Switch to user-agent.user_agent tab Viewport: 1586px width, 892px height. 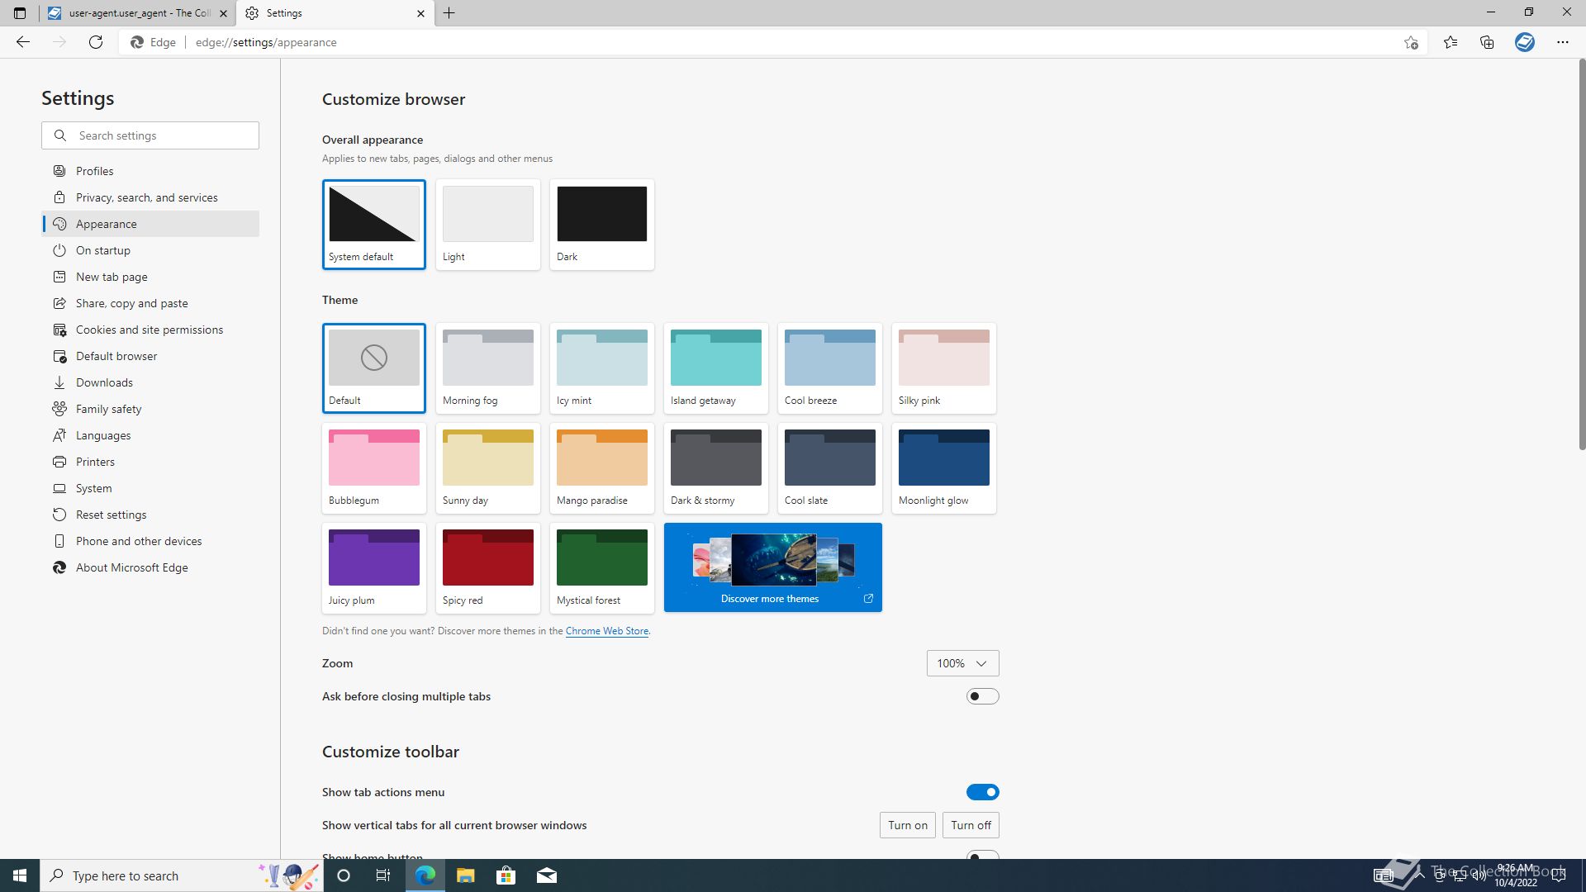pyautogui.click(x=137, y=13)
